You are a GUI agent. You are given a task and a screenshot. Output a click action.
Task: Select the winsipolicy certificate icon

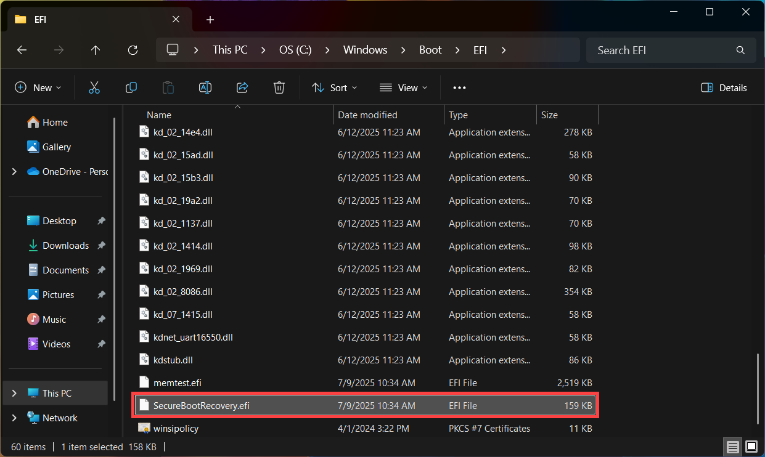[x=144, y=428]
